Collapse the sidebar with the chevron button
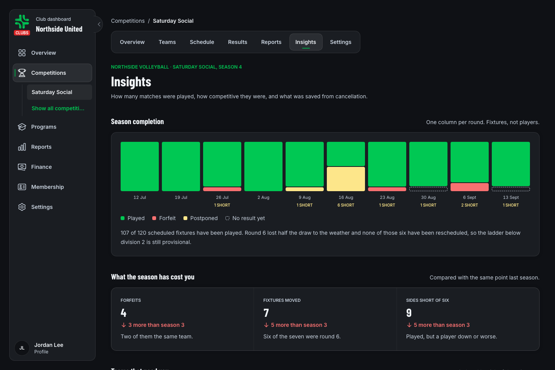Viewport: 555px width, 370px height. pos(99,24)
